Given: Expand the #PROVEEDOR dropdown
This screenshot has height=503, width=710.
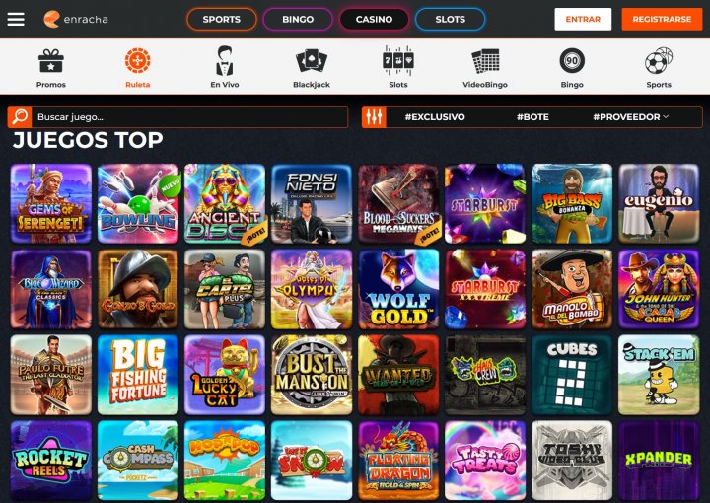Looking at the screenshot, I should point(631,116).
